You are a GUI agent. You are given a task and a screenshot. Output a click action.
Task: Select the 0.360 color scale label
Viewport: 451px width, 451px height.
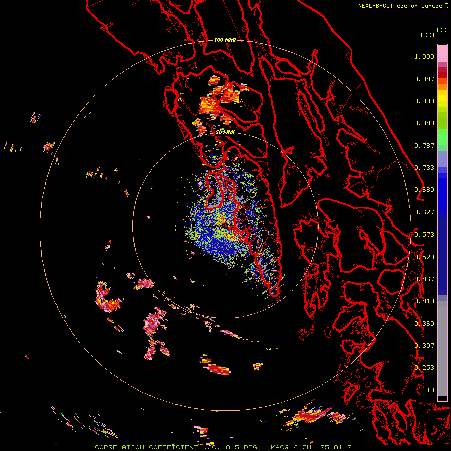[x=424, y=324]
